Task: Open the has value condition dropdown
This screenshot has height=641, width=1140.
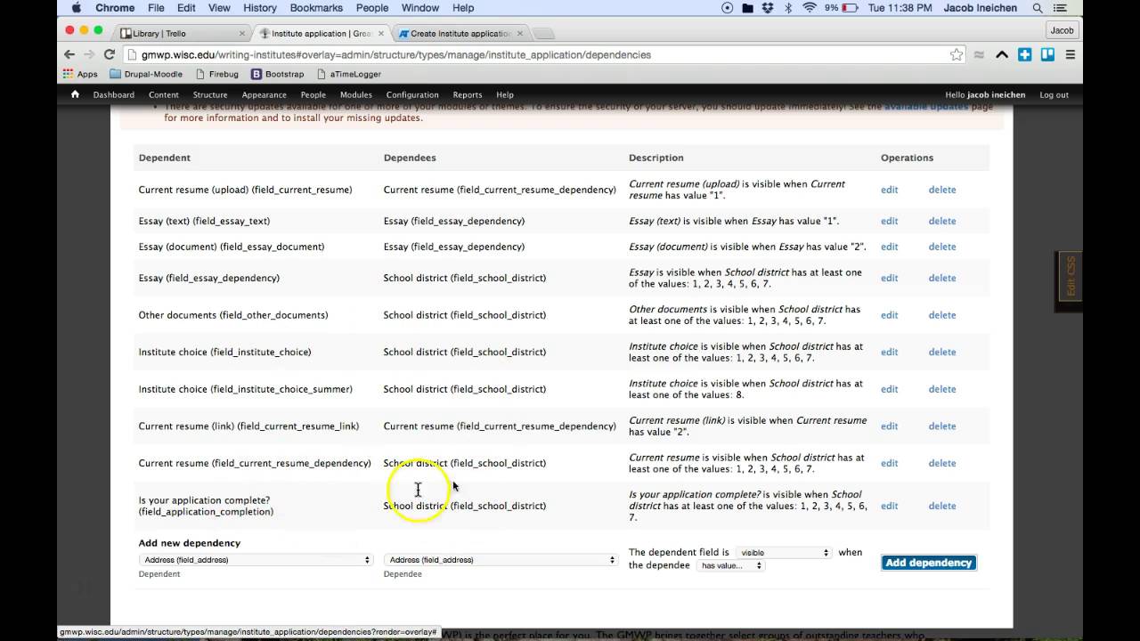Action: (x=730, y=565)
